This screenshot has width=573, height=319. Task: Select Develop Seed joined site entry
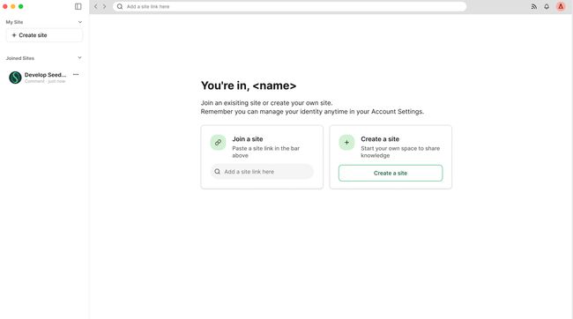[x=44, y=78]
